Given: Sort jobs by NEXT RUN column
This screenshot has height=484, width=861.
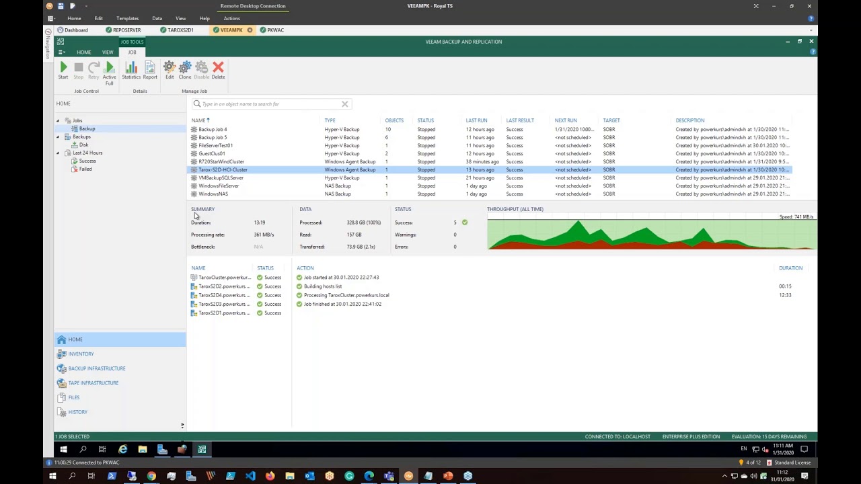Looking at the screenshot, I should (x=566, y=120).
